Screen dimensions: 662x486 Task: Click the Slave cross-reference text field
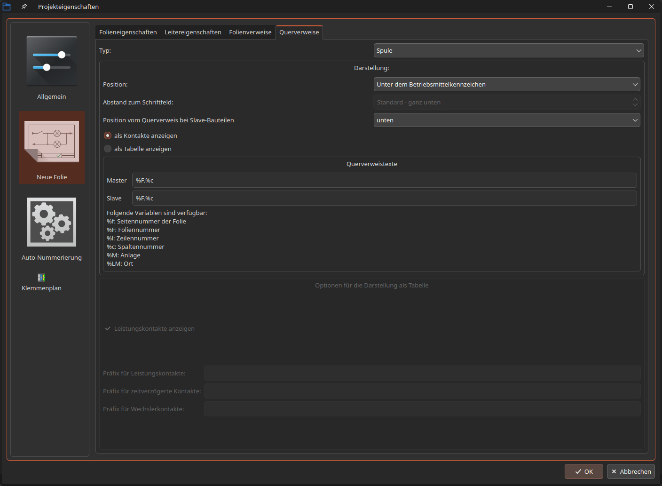(x=384, y=198)
